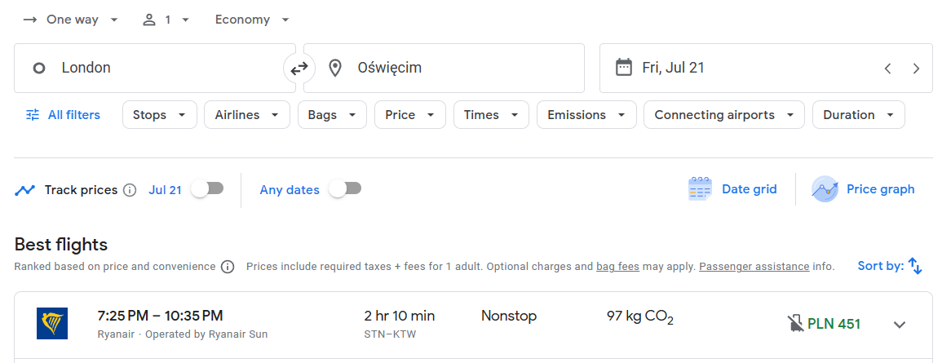Open the Bags filter dropdown
The height and width of the screenshot is (363, 951).
(x=333, y=115)
